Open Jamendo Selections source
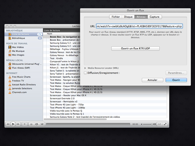Screen dimensions: 195x146 tap(20, 89)
